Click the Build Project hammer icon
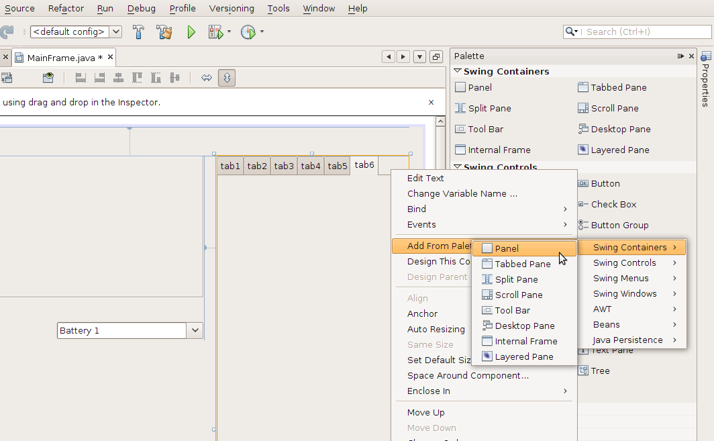 coord(138,32)
